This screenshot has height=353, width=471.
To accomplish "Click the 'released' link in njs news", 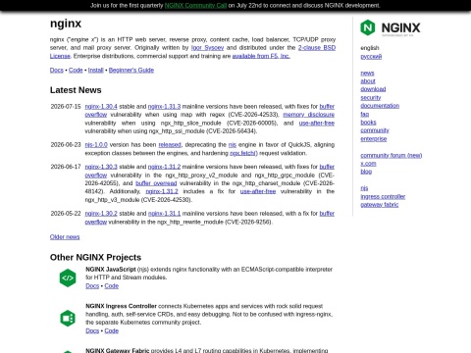I will click(170, 145).
